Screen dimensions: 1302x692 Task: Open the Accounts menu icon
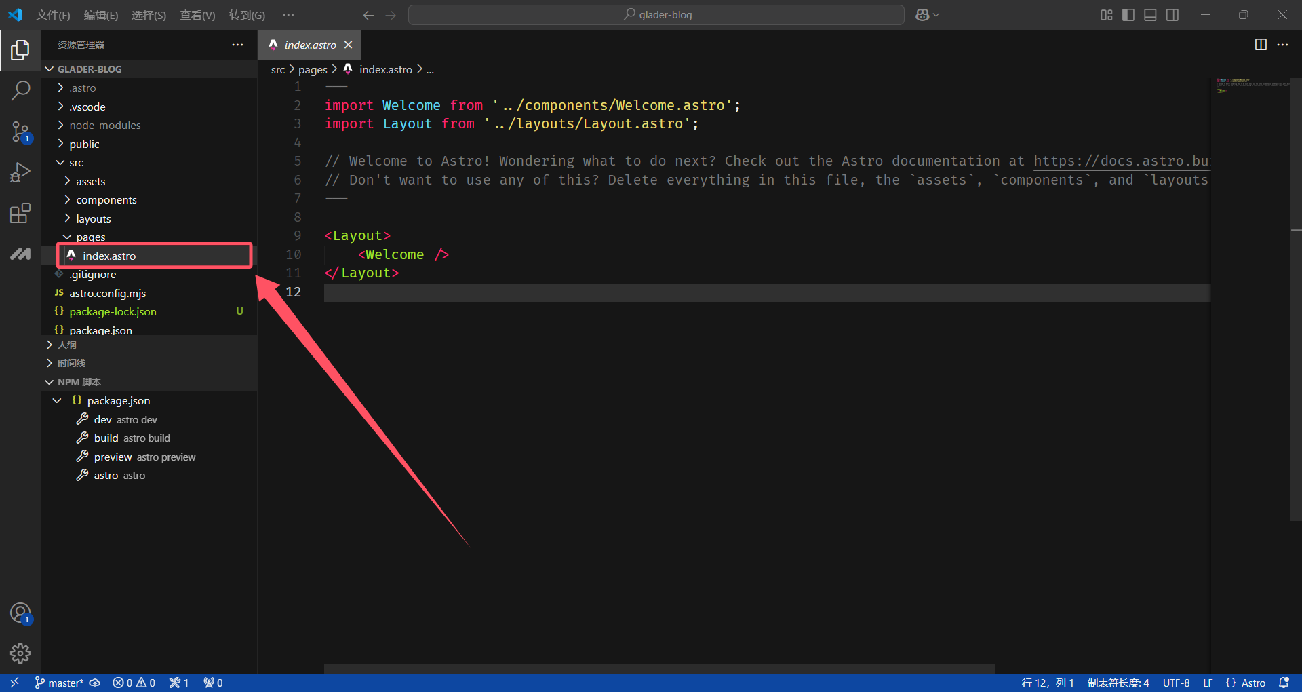[20, 613]
